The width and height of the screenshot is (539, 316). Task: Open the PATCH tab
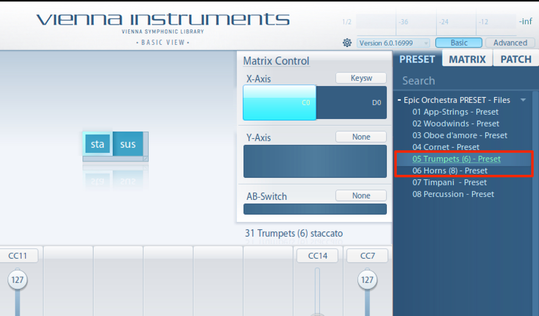pos(516,59)
